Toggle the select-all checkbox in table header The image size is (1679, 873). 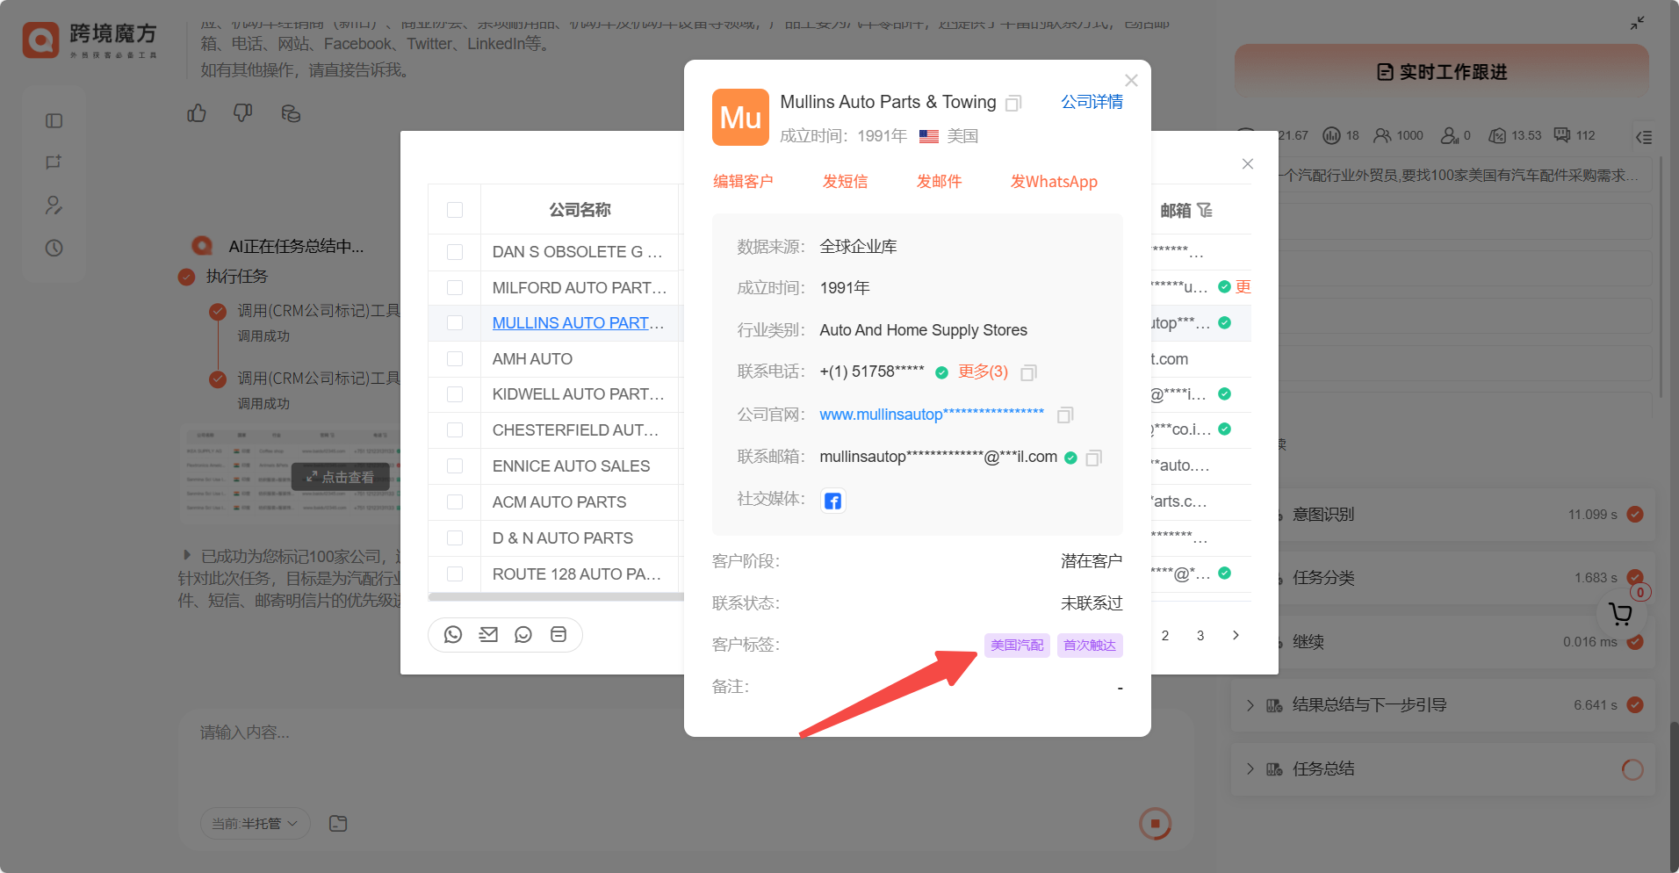(455, 210)
